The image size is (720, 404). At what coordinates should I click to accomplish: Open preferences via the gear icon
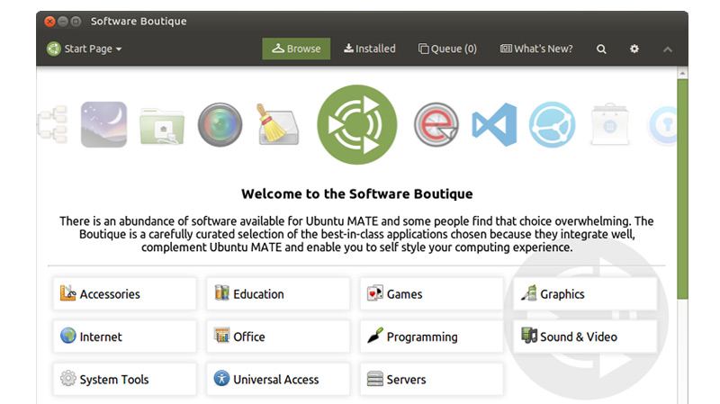pyautogui.click(x=634, y=49)
